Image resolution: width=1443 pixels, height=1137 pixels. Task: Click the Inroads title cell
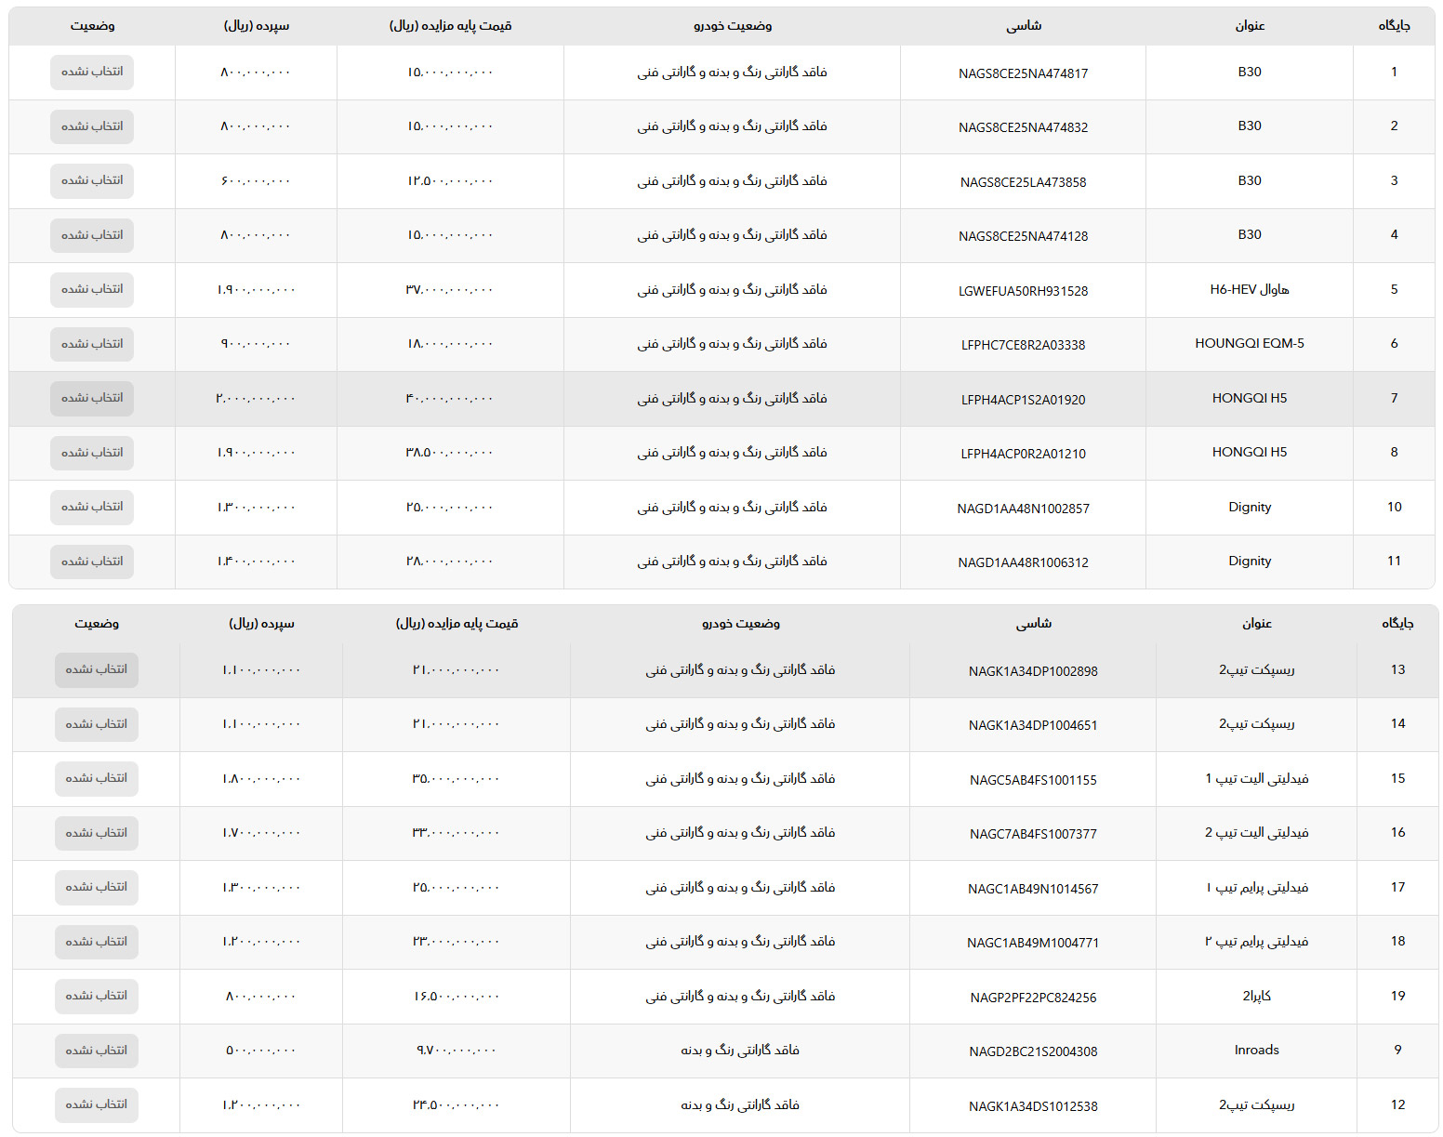tap(1256, 1050)
